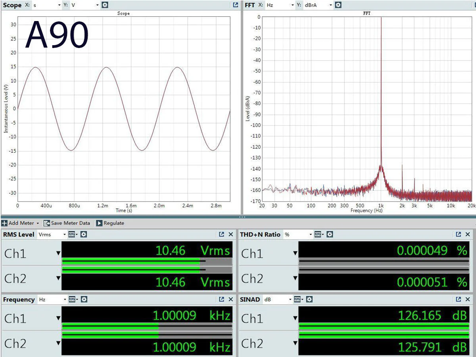Expand SINAD Ch1 arrow menu

coord(295,318)
